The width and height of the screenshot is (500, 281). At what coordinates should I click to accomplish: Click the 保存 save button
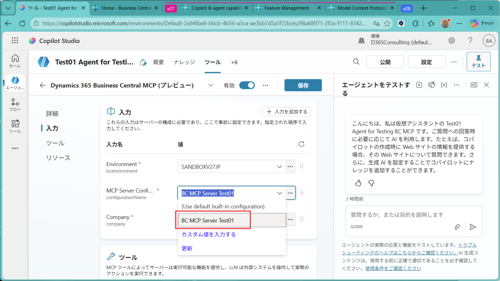point(303,85)
